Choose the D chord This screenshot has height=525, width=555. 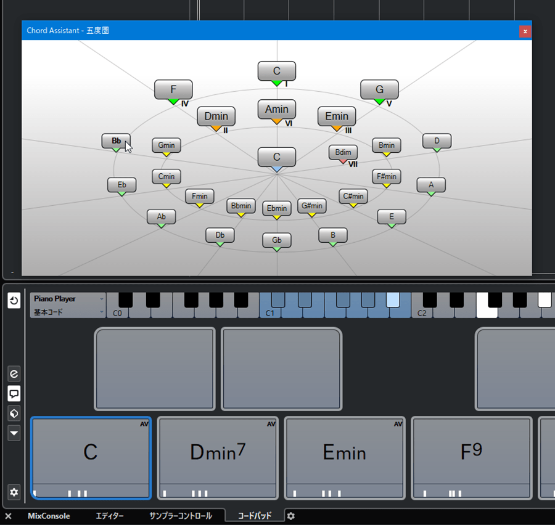click(437, 141)
